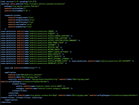The width and height of the screenshot is (139, 105).
Task: Click android:versionCode="1" attribute
Action: point(15,8)
